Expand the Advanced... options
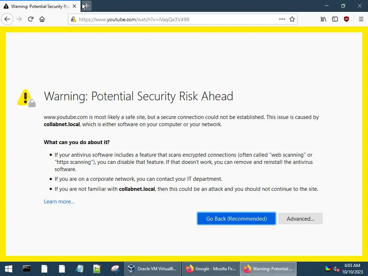The height and width of the screenshot is (276, 368). [x=300, y=219]
